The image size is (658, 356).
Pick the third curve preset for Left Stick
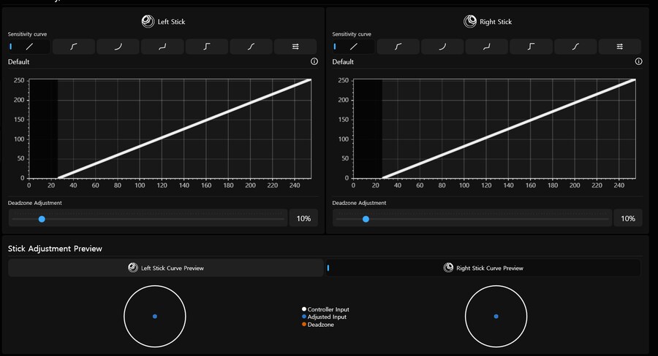[118, 47]
